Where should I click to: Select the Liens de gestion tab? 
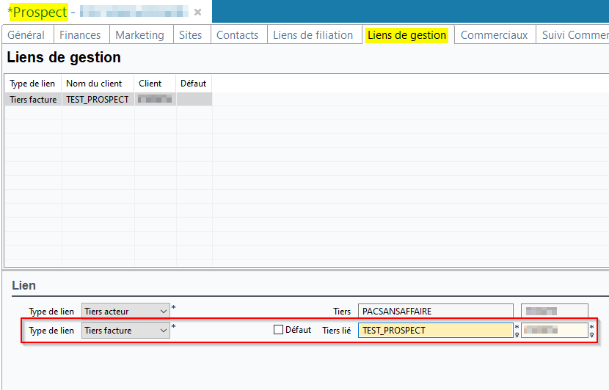(x=406, y=35)
